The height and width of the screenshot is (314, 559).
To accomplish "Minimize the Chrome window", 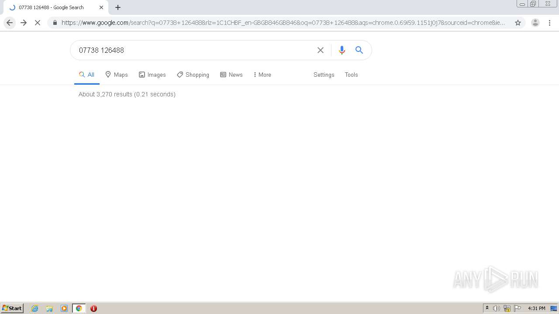I will pyautogui.click(x=522, y=4).
